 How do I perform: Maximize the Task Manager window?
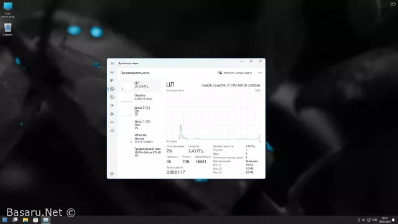(251, 61)
